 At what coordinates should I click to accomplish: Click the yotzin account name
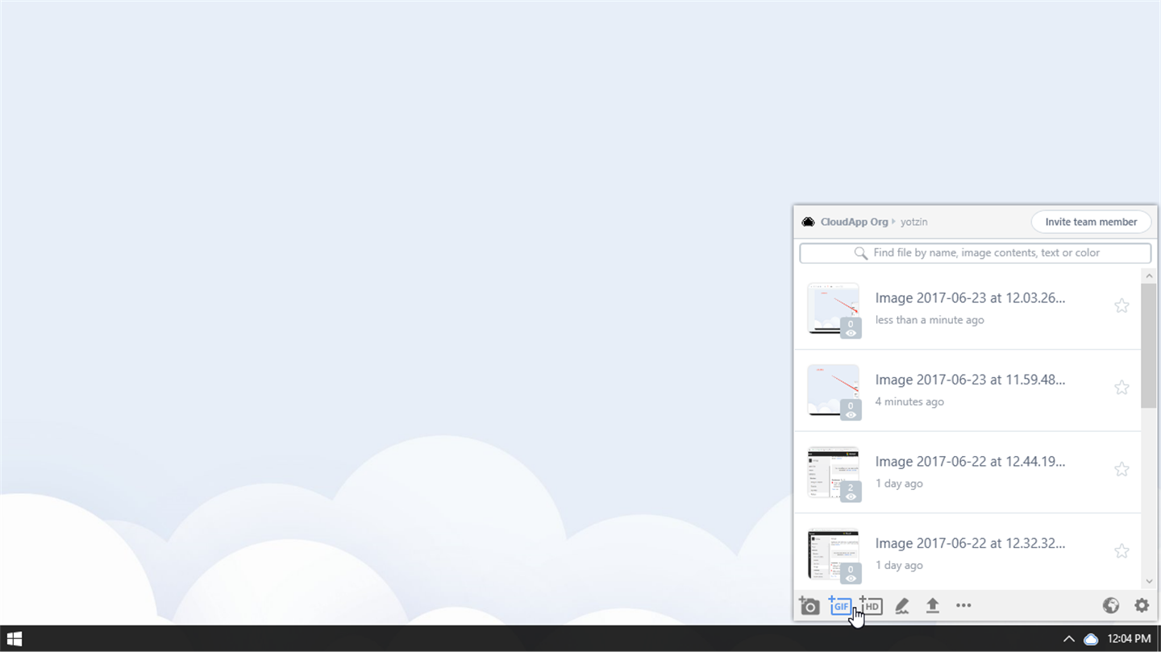[913, 222]
